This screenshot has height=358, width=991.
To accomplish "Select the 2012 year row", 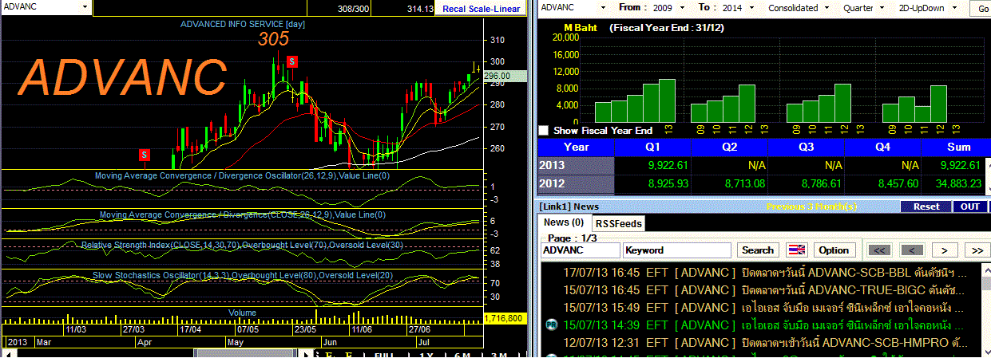I will pyautogui.click(x=576, y=183).
